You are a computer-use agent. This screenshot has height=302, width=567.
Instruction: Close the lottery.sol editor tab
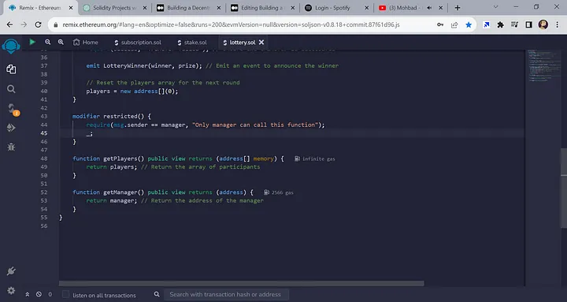click(261, 43)
